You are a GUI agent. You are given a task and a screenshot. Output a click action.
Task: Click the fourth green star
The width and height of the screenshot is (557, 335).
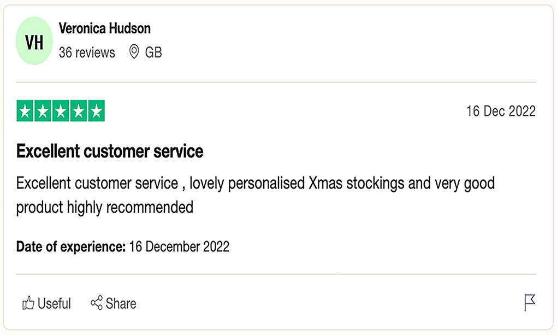(x=78, y=111)
